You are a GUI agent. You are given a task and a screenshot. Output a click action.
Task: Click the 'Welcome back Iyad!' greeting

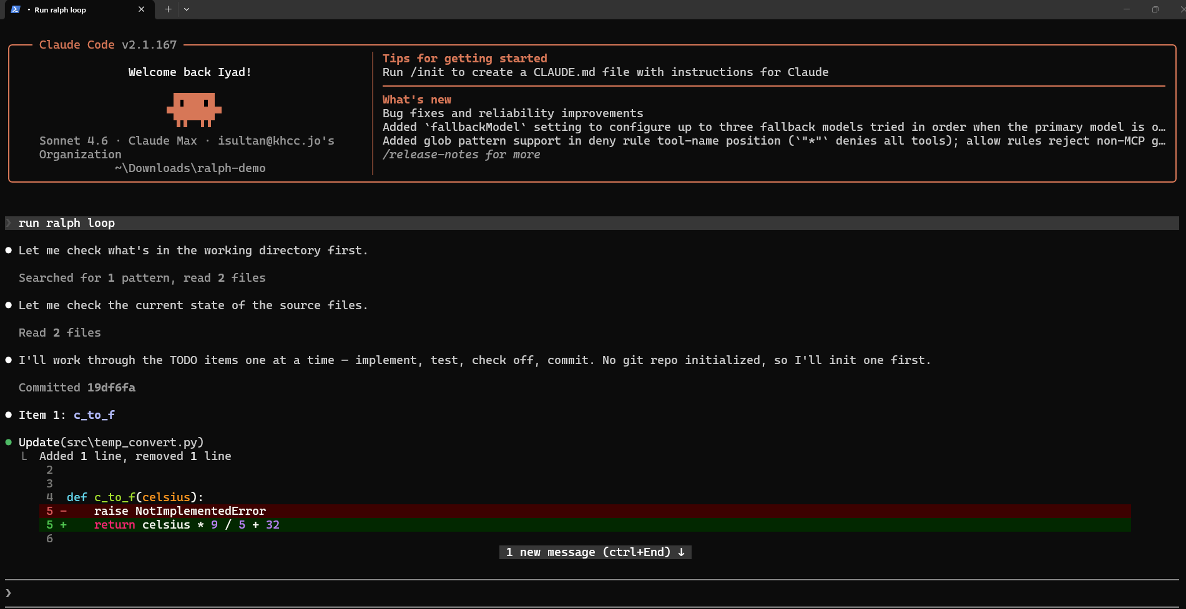tap(190, 72)
